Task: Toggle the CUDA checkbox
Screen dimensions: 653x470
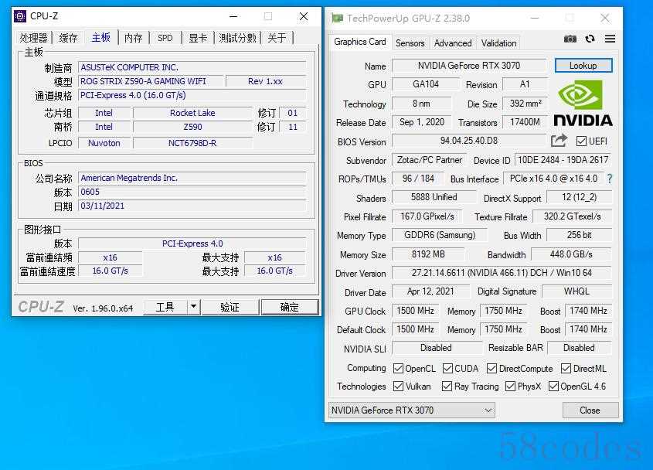Action: (x=447, y=368)
